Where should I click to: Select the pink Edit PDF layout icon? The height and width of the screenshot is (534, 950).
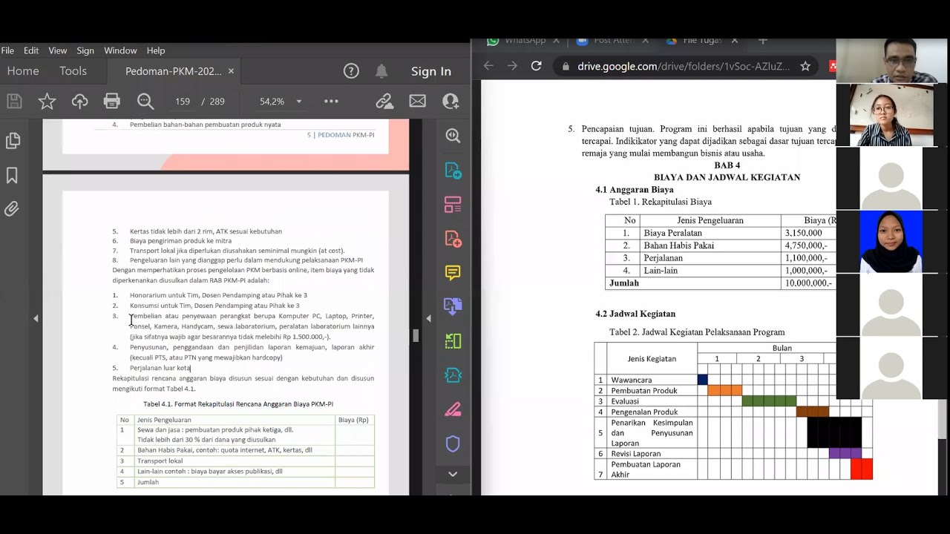point(453,204)
